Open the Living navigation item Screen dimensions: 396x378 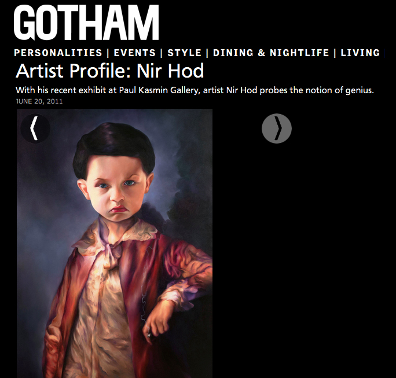(360, 53)
